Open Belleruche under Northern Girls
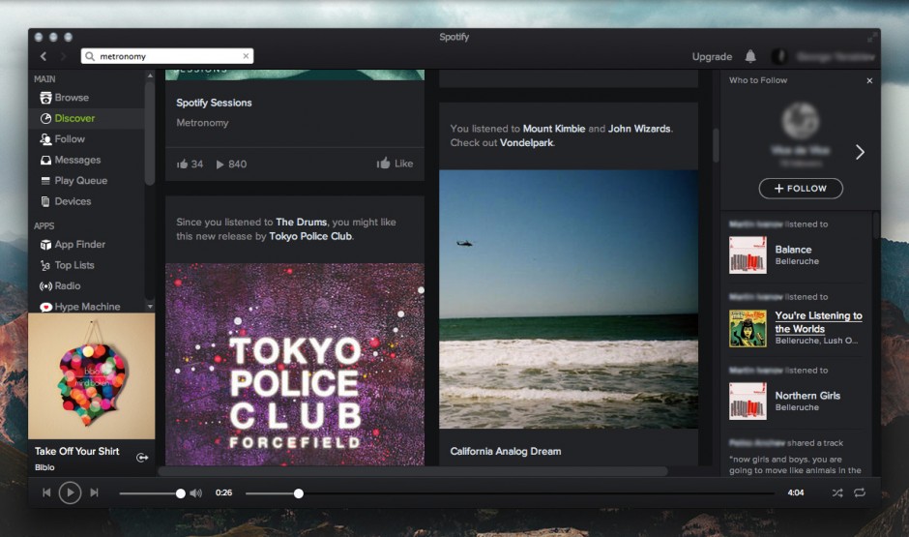909x537 pixels. click(797, 407)
